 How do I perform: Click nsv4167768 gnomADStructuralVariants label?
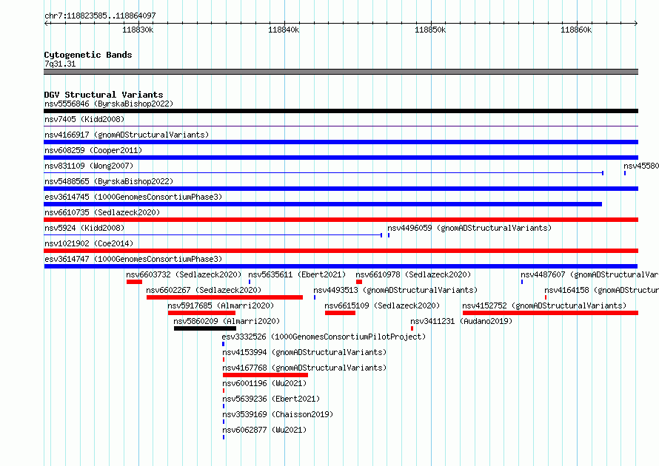coord(304,368)
